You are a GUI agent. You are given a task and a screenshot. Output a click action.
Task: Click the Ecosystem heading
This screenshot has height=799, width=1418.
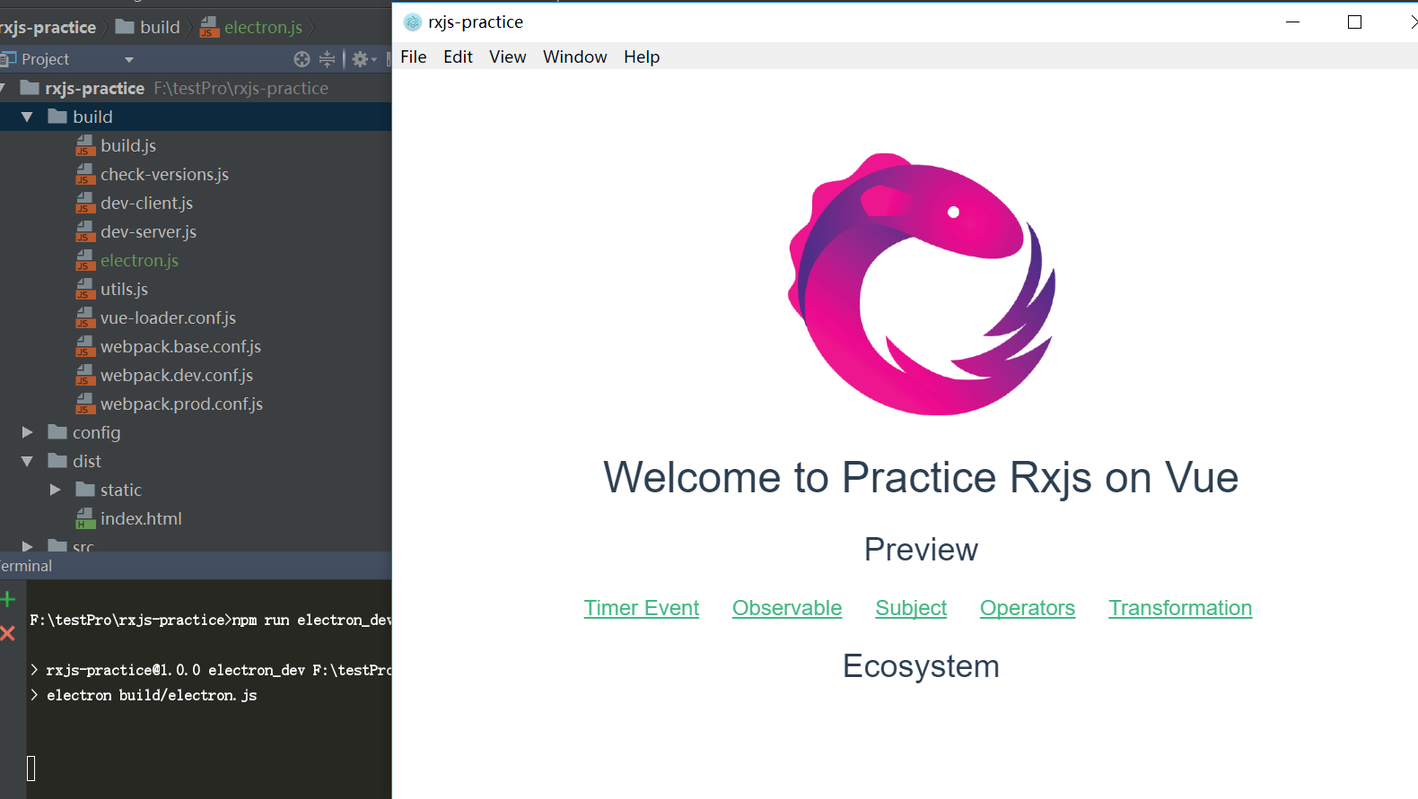coord(921,666)
